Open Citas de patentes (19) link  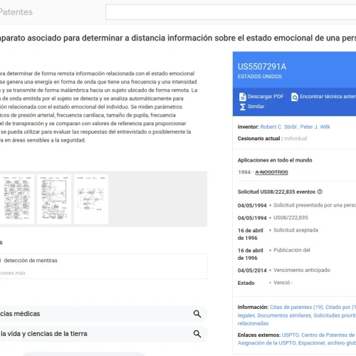coord(296,307)
